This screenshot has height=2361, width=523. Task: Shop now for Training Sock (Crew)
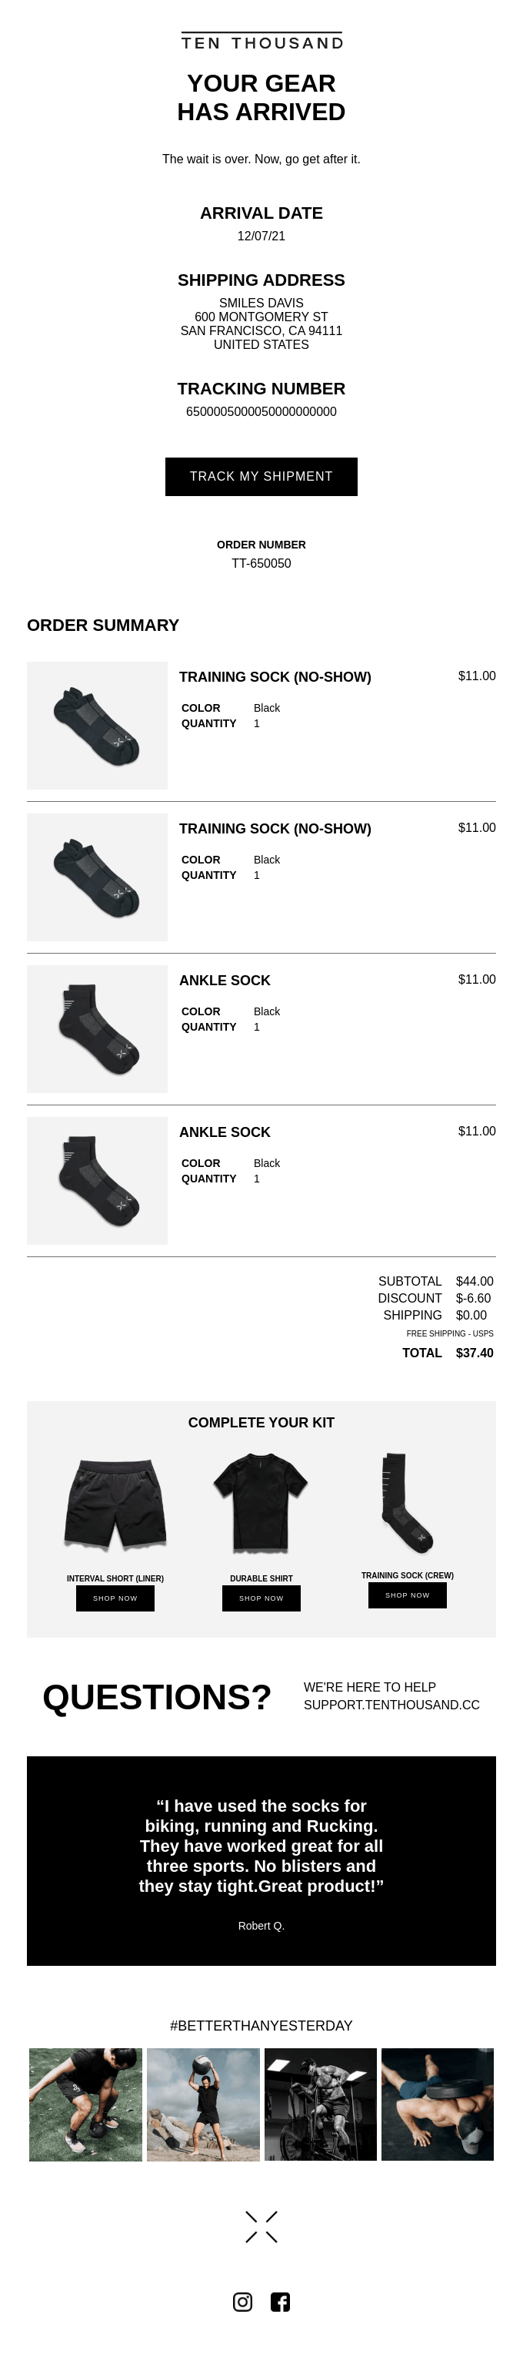click(408, 1595)
